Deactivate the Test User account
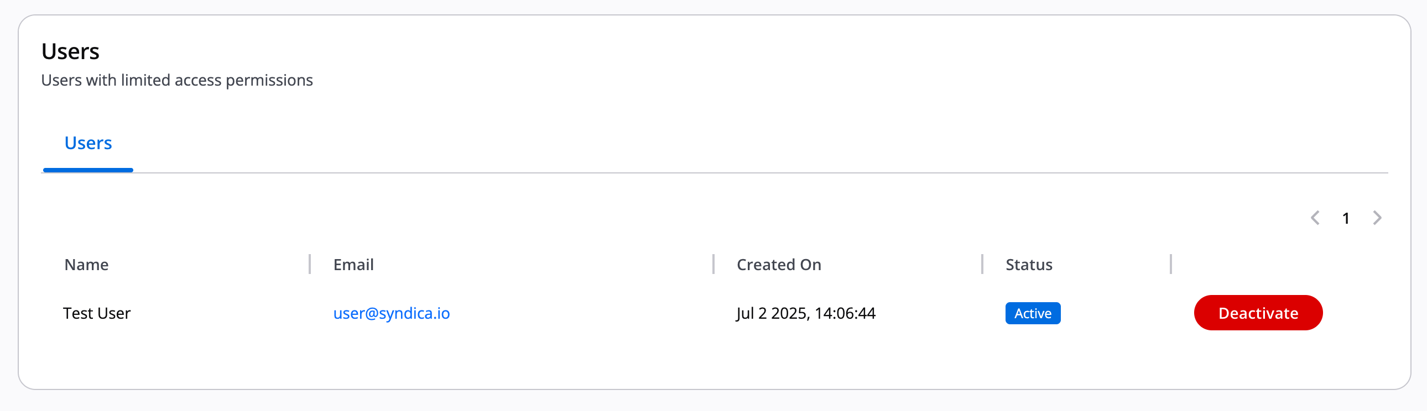This screenshot has height=411, width=1427. pyautogui.click(x=1258, y=313)
